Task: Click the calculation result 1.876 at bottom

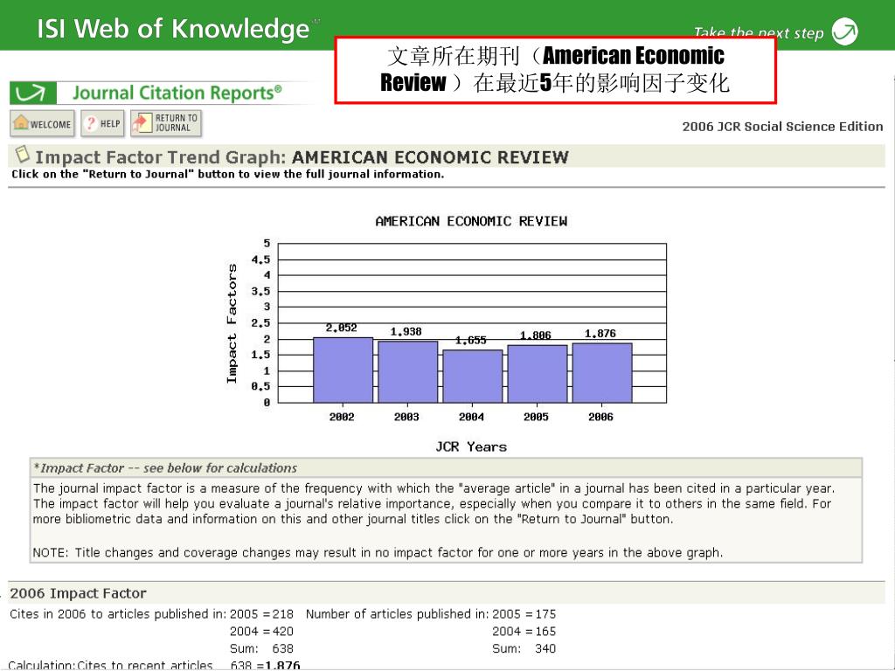Action: pos(283,665)
